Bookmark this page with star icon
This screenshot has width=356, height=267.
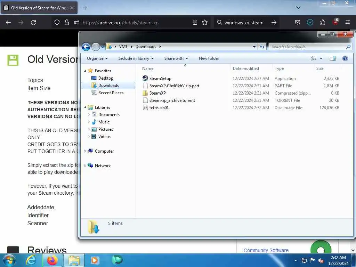205,22
